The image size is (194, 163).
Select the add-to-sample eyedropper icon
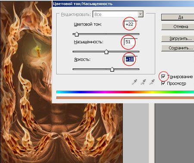143,82
